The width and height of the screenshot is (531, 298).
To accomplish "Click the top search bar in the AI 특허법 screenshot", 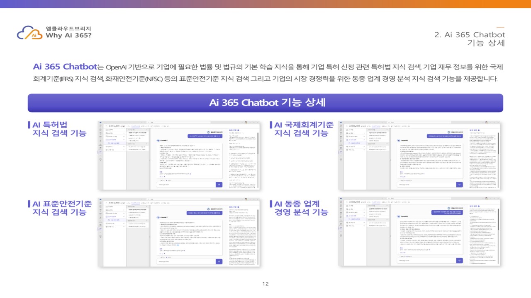I will (x=178, y=123).
